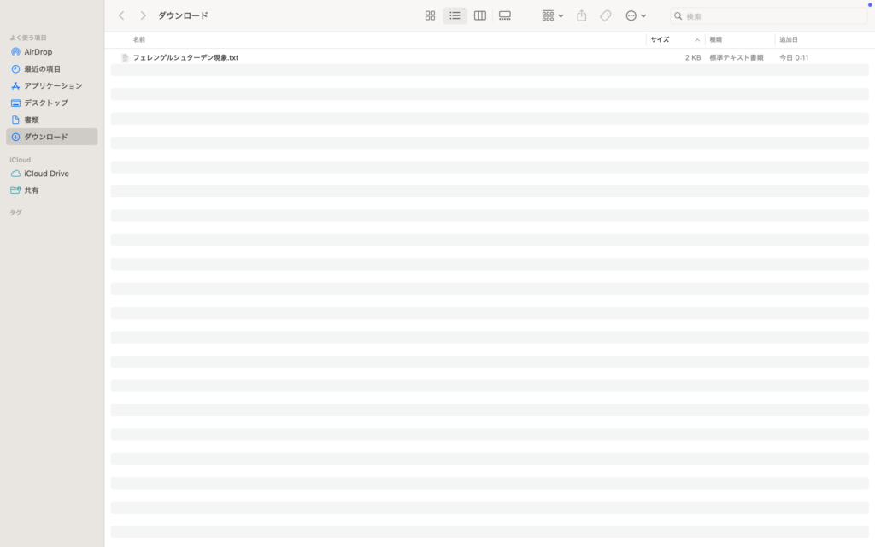This screenshot has height=547, width=875.
Task: Select file フェレンゲルシュターデン現象.txt
Action: [185, 57]
